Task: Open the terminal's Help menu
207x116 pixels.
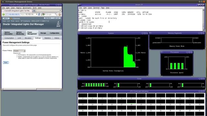Action: (108, 8)
